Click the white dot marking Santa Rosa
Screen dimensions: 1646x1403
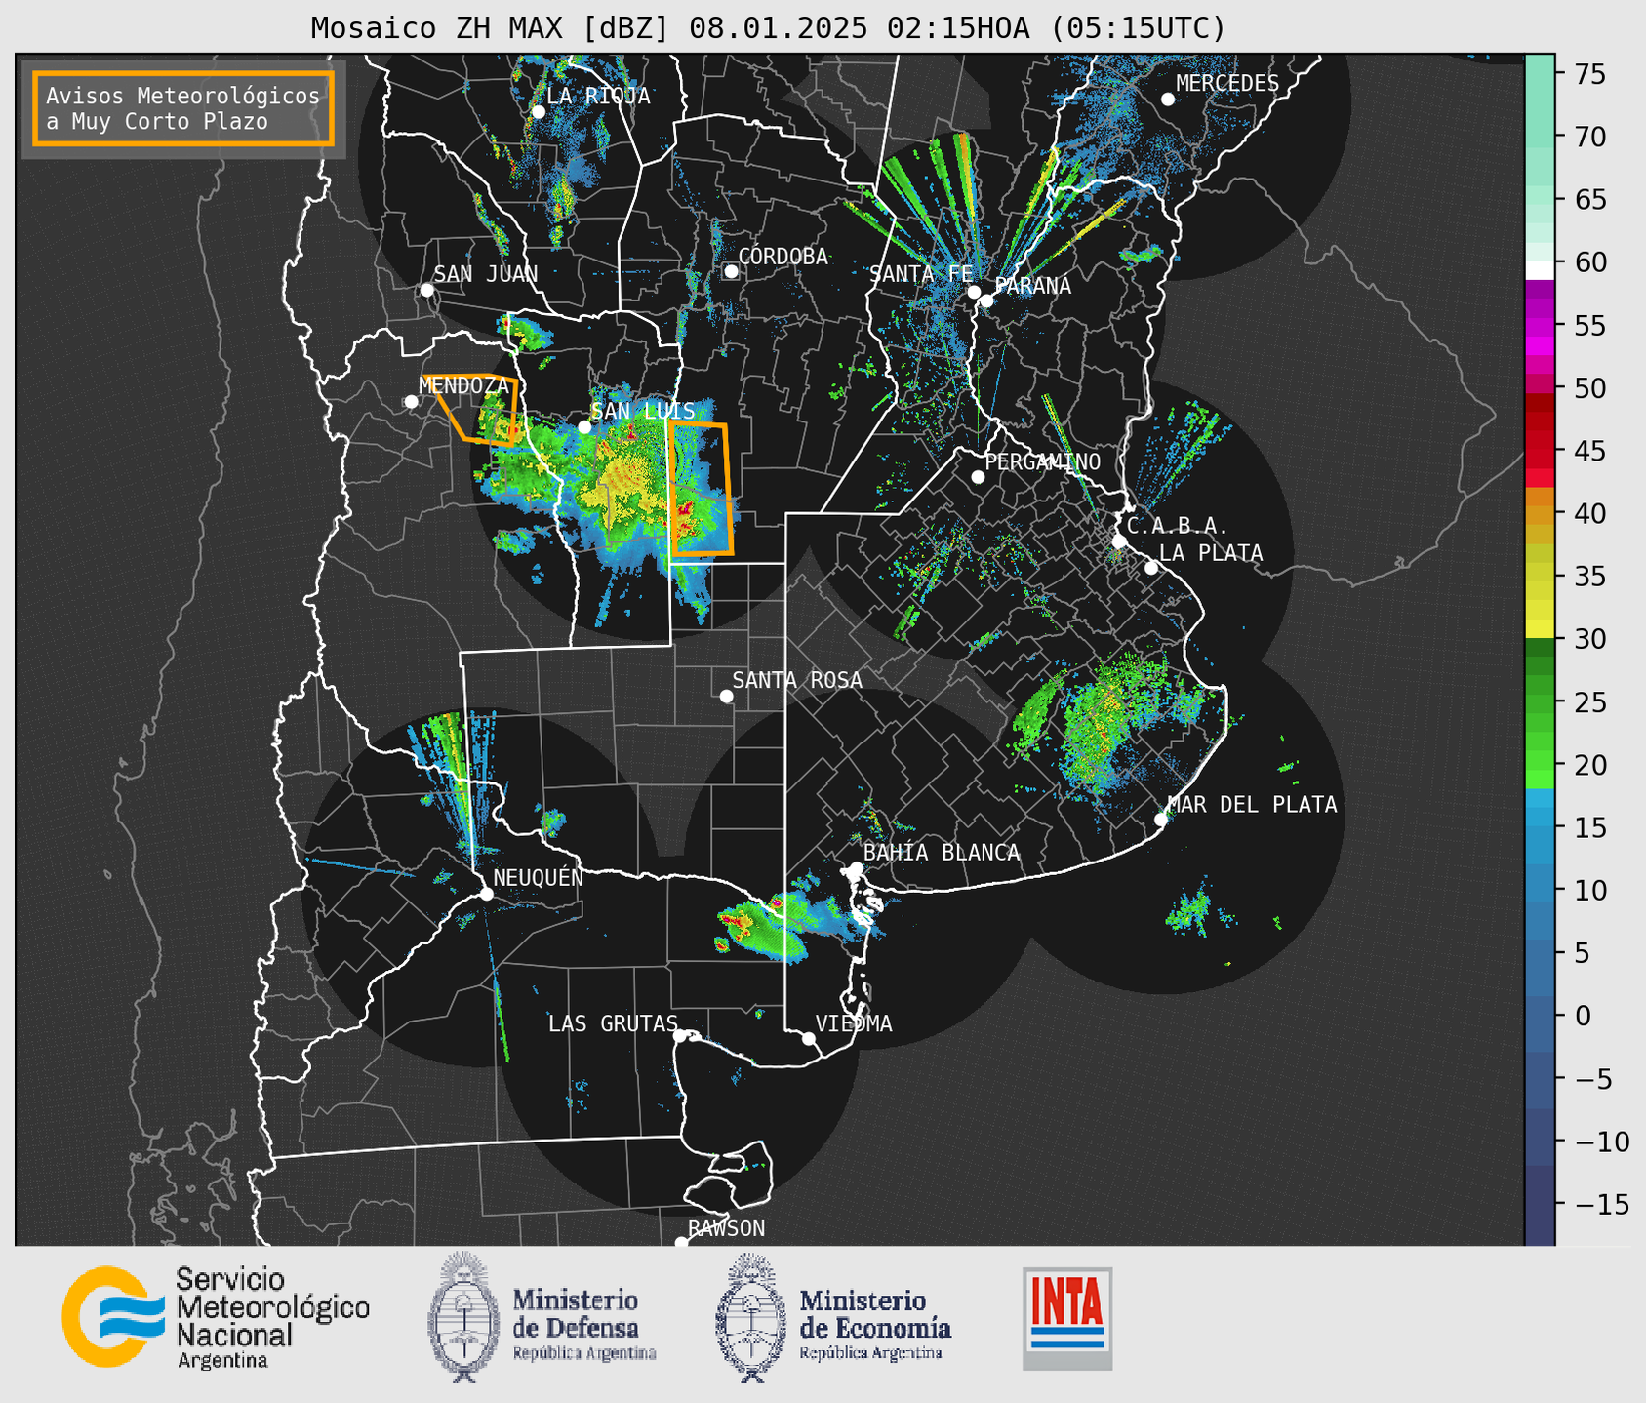pos(726,696)
